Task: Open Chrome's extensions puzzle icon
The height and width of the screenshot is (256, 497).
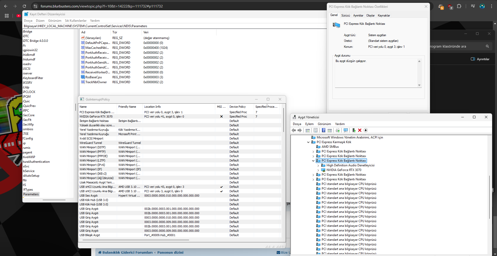Action: [459, 6]
